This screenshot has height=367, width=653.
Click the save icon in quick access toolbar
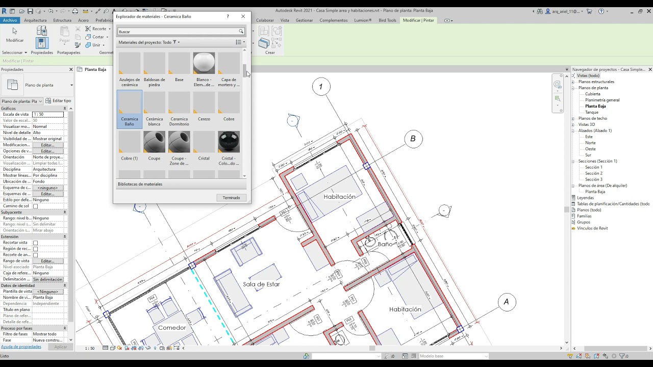coord(30,11)
